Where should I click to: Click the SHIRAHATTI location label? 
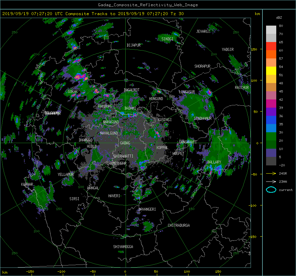click(x=123, y=156)
